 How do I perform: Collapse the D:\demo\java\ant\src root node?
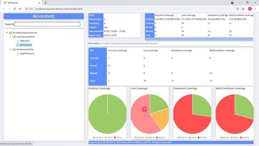(7, 32)
